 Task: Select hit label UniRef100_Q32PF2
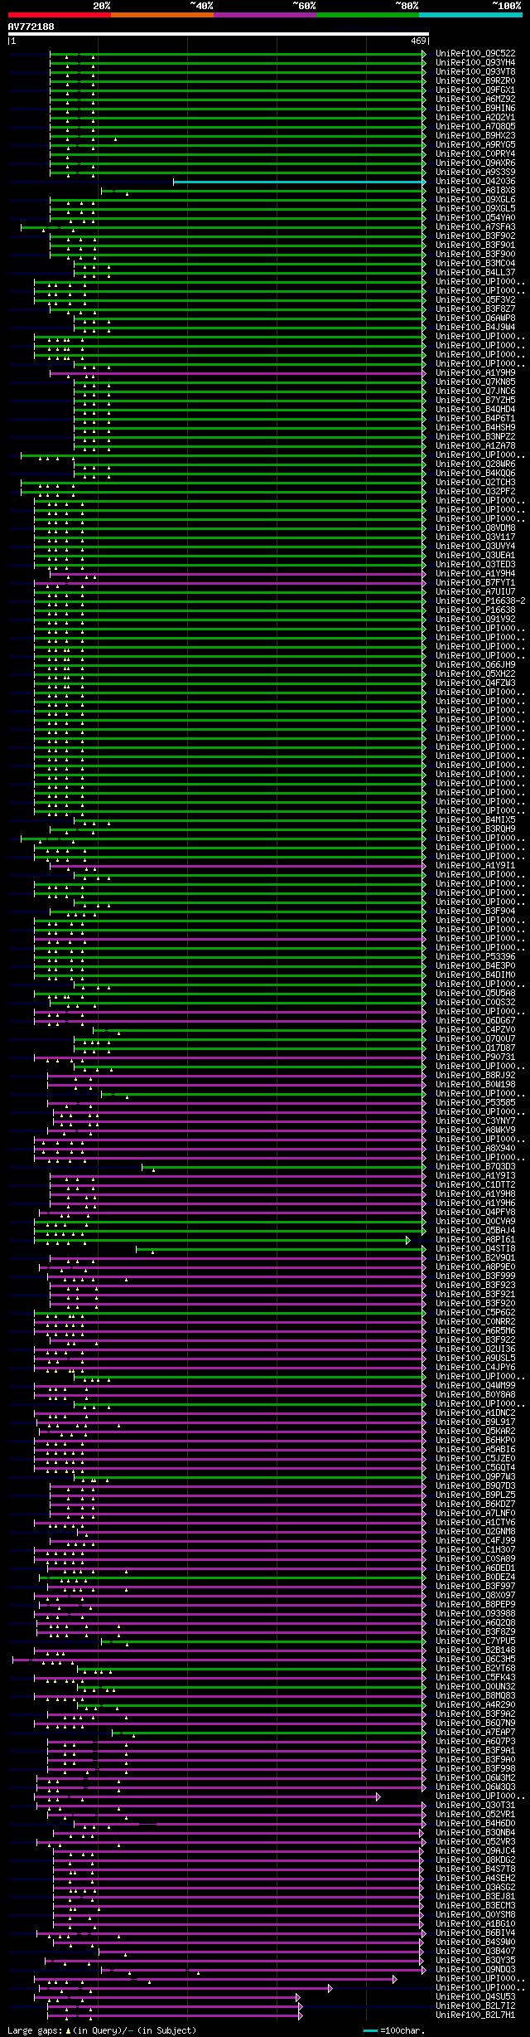[475, 491]
